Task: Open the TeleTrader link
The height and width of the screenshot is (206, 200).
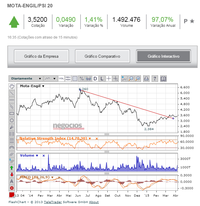Action: tap(53, 202)
